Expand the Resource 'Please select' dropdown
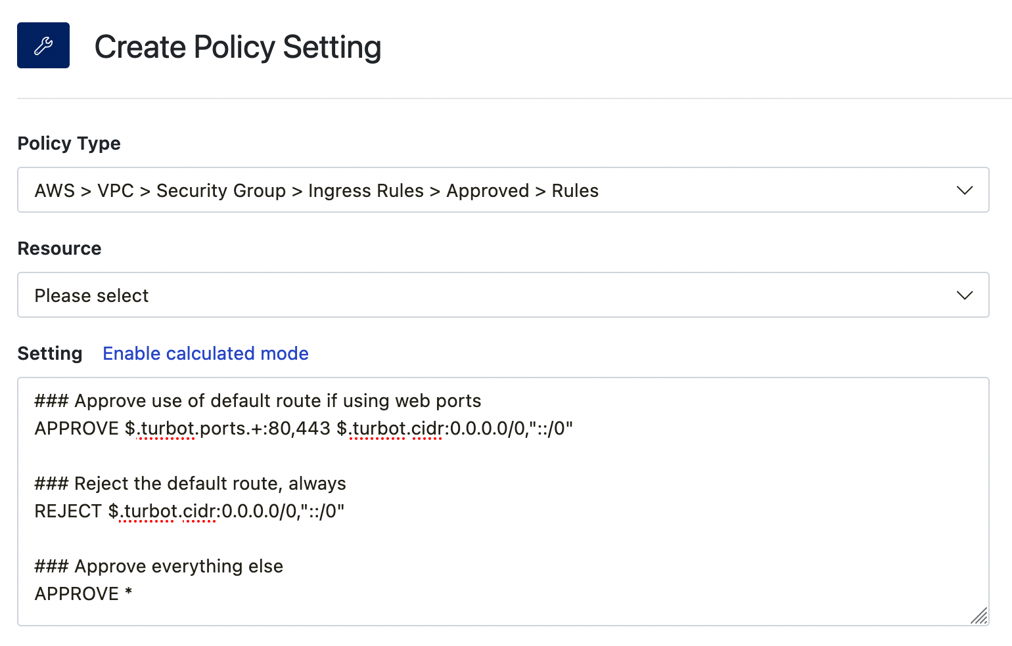 (503, 295)
